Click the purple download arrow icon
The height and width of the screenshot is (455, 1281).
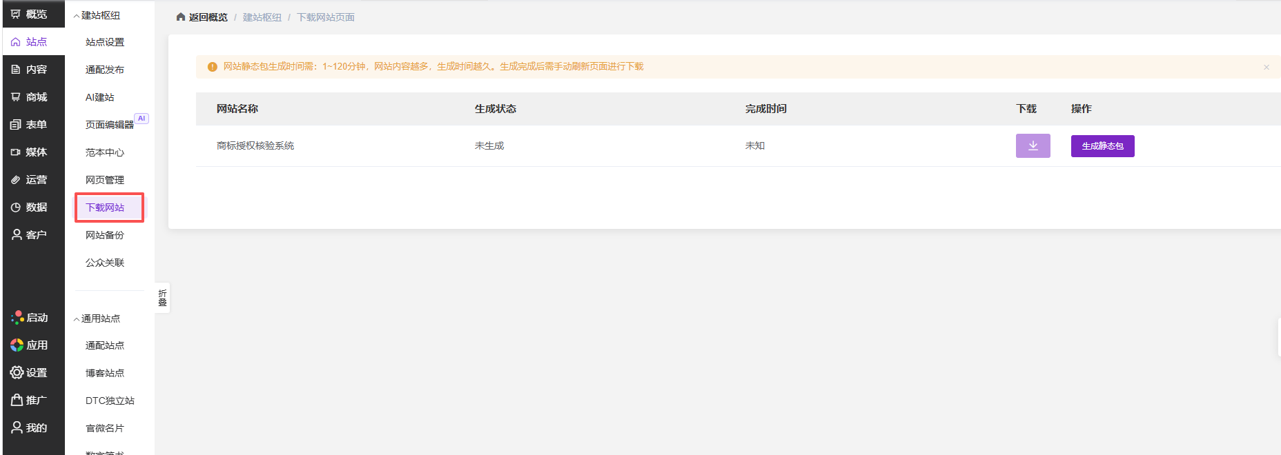point(1033,145)
